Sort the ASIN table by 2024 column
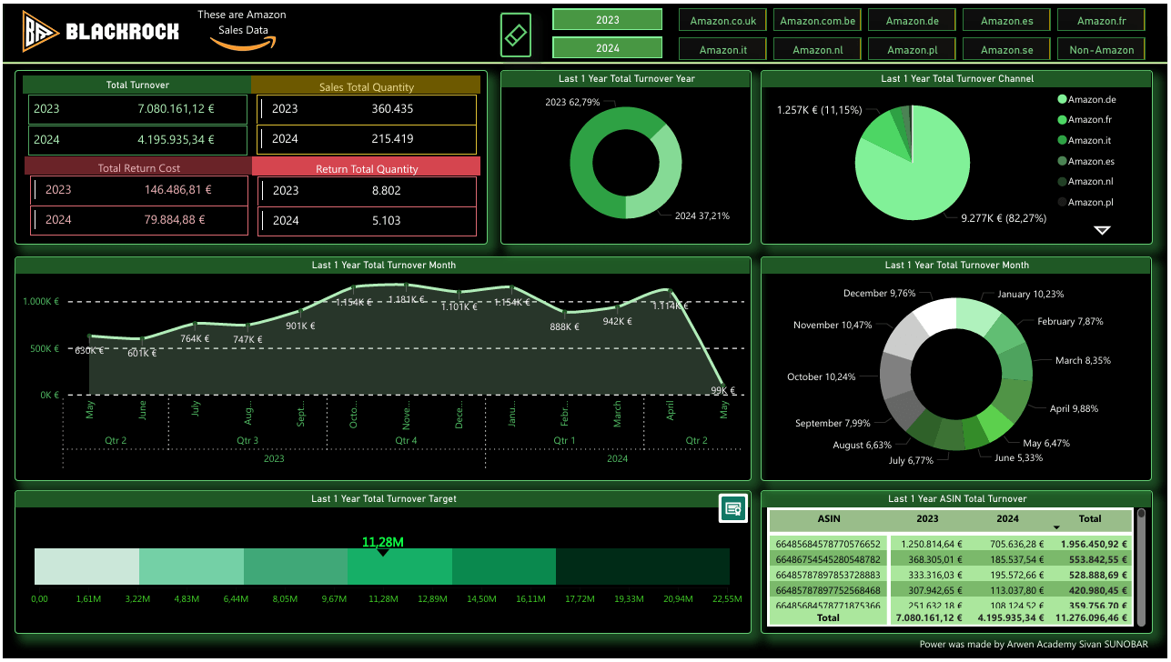This screenshot has height=662, width=1171. [x=1007, y=519]
